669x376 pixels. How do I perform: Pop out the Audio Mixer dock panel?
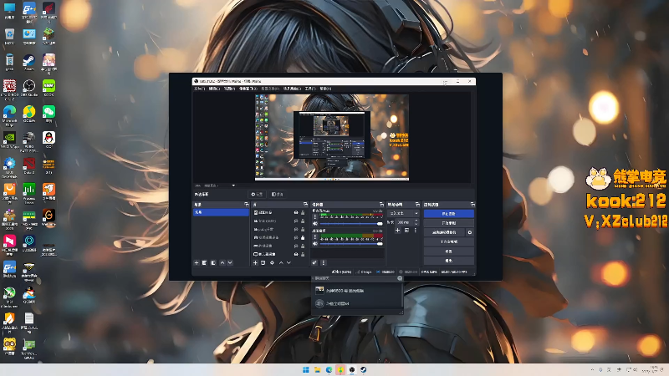click(381, 205)
